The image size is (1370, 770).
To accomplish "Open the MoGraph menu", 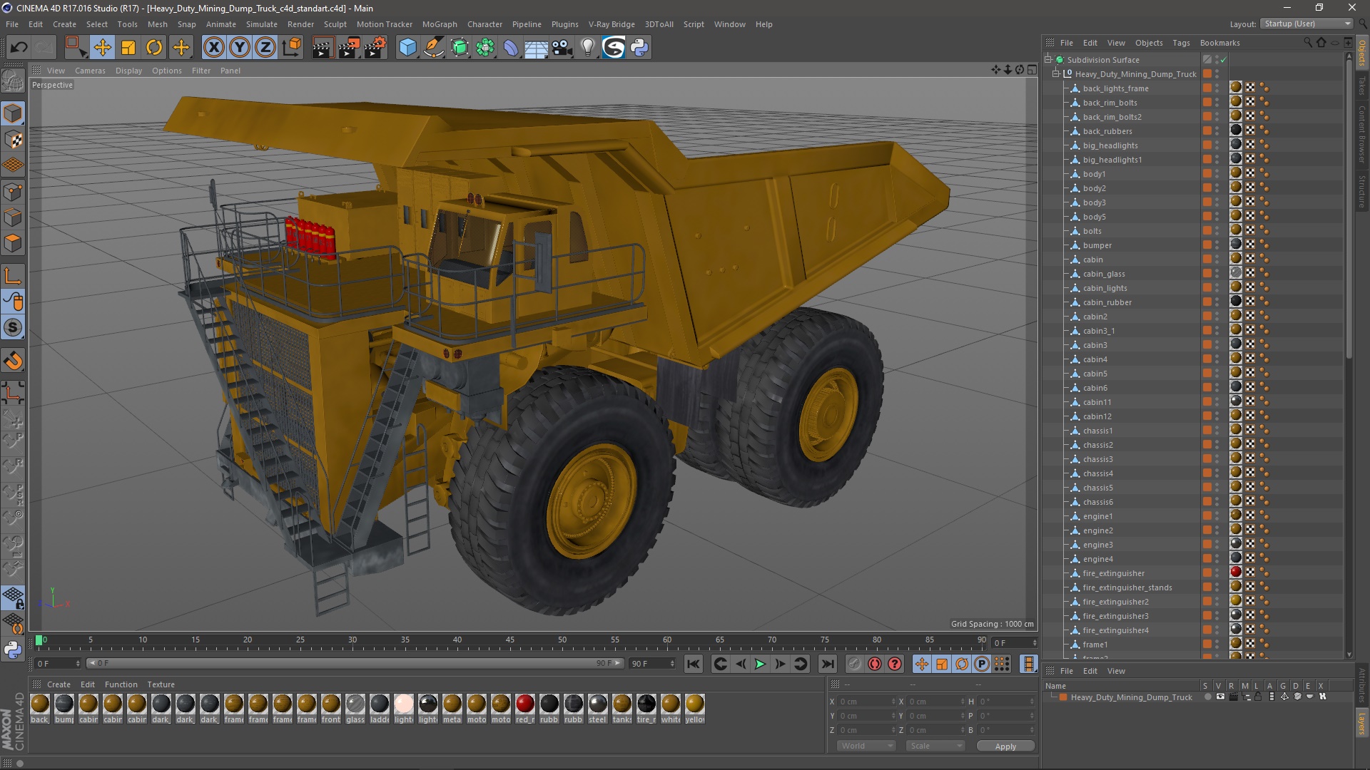I will click(x=440, y=24).
